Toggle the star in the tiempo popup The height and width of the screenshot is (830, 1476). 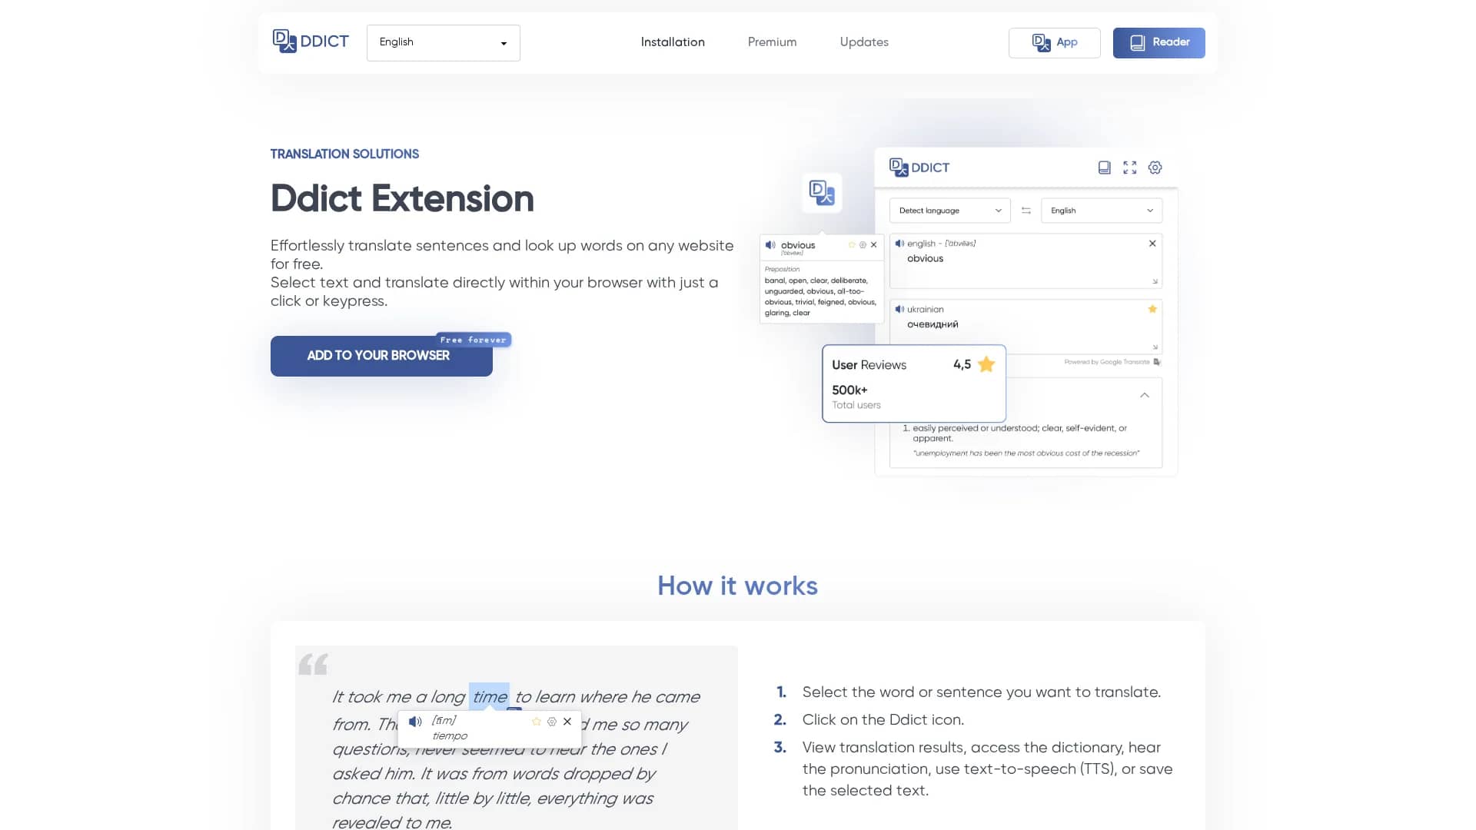click(x=537, y=722)
